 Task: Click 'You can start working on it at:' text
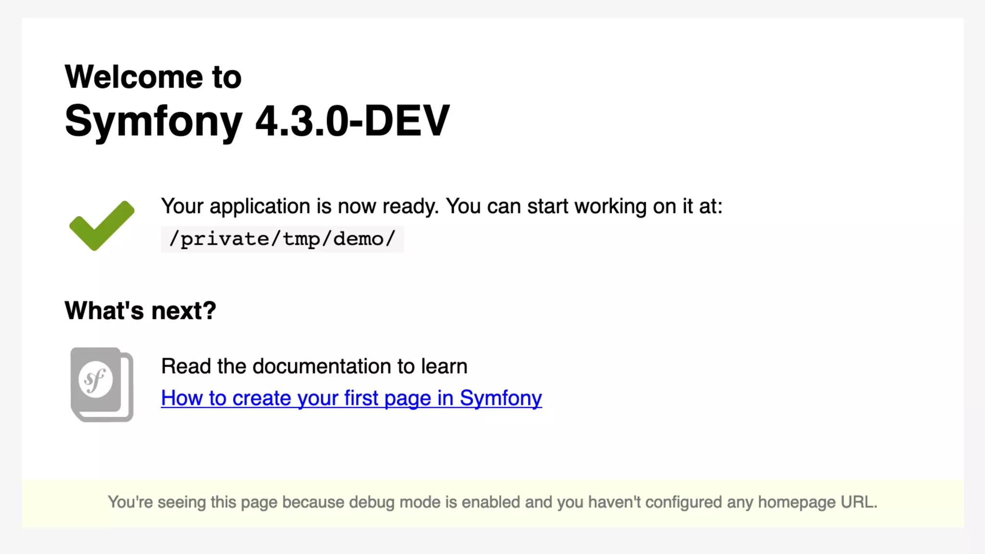584,206
